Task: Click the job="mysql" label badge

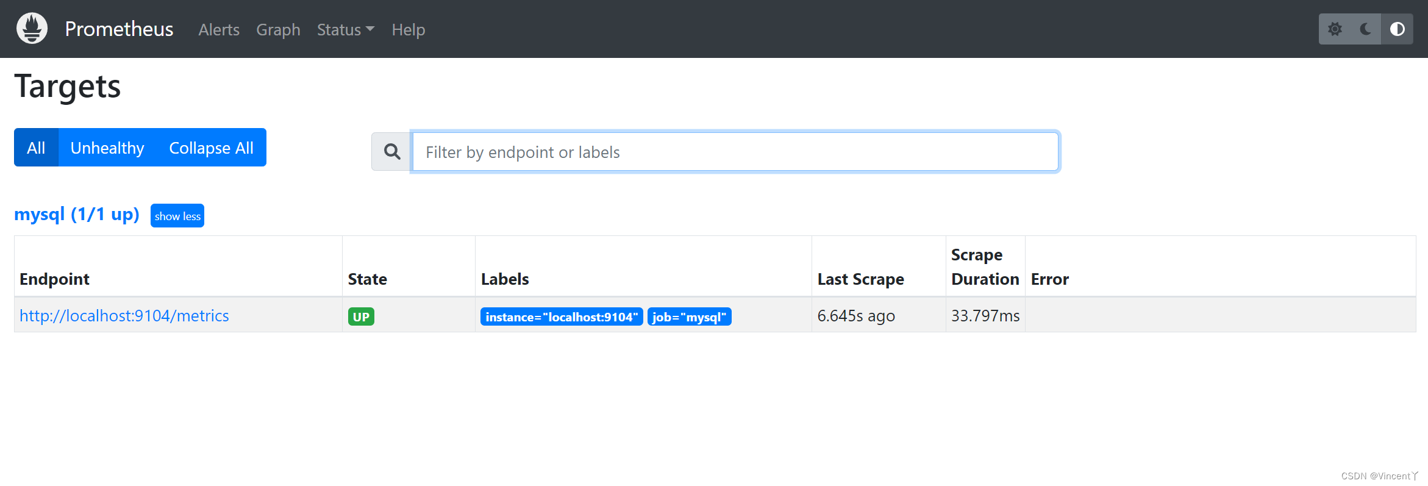Action: pyautogui.click(x=689, y=317)
